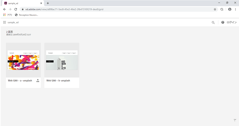The image size is (239, 126).
Task: Open the boxed water artboard thumbnail
Action: coord(62,60)
